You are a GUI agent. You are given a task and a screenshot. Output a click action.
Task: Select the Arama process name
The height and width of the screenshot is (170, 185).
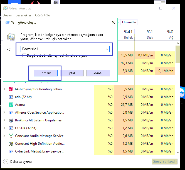coord(20,105)
